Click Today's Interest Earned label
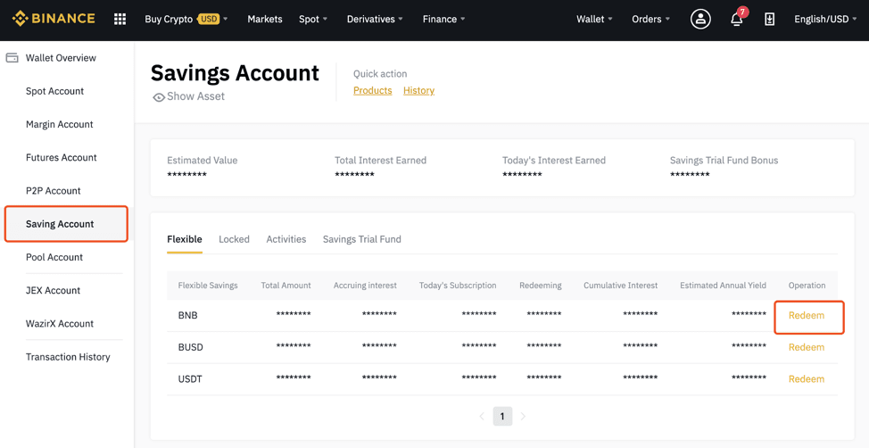This screenshot has height=448, width=869. tap(554, 161)
